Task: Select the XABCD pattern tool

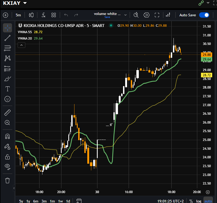Action: point(7,58)
